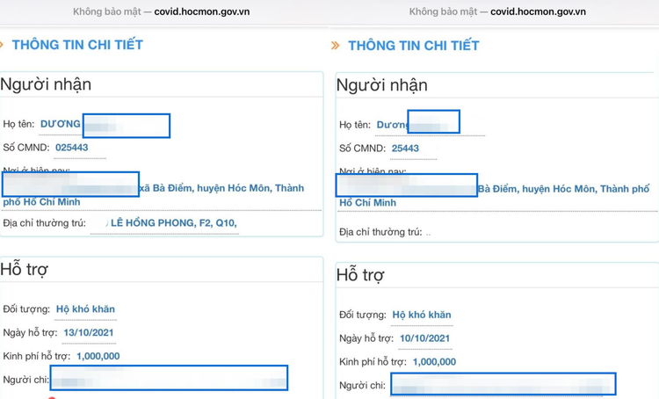This screenshot has height=399, width=659.
Task: Click left Hộ khó khăn value
Action: [x=85, y=309]
